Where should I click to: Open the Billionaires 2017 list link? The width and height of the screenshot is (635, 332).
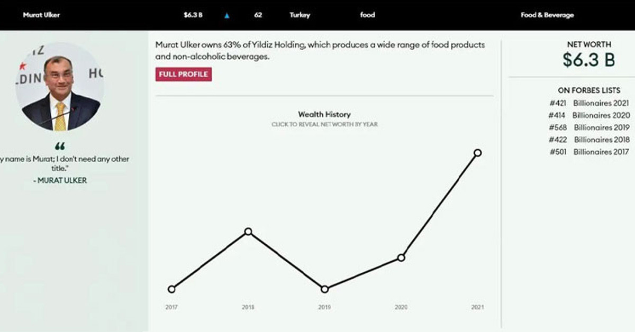click(601, 152)
